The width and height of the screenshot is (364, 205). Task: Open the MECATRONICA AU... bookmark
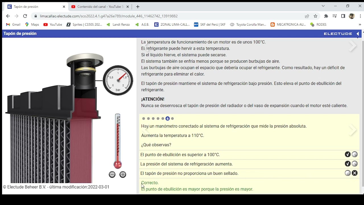(288, 24)
